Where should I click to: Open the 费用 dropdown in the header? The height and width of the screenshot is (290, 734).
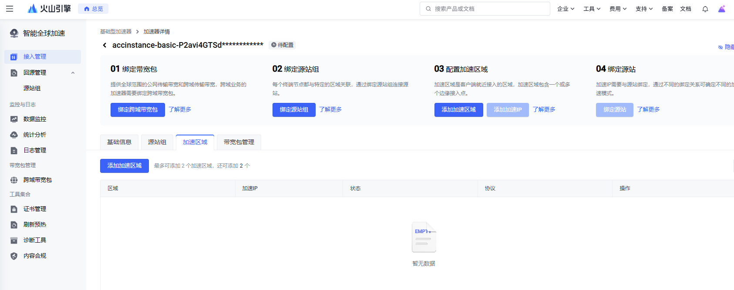[618, 9]
